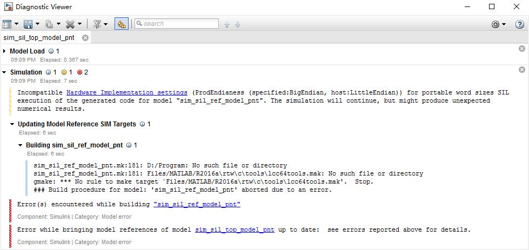The image size is (529, 250).
Task: Click the previous search result up arrow
Action: pyautogui.click(x=227, y=25)
